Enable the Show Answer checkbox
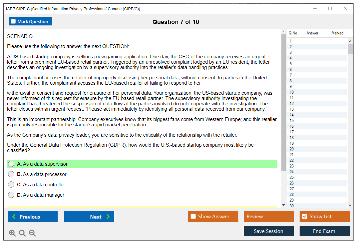The height and width of the screenshot is (245, 358). tap(193, 217)
